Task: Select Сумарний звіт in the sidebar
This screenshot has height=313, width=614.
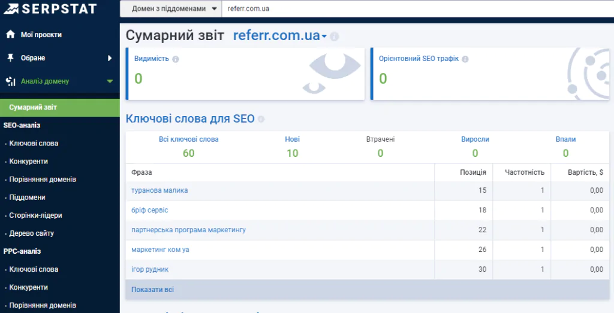Action: [59, 108]
